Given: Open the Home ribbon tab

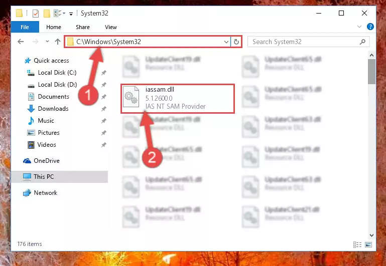Looking at the screenshot, I should 54,27.
